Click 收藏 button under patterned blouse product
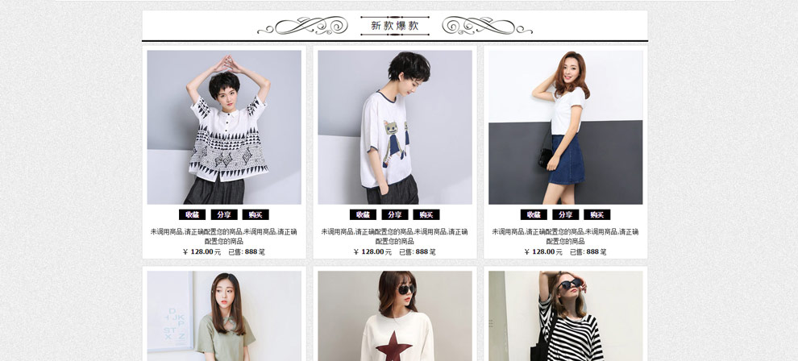Image resolution: width=798 pixels, height=361 pixels. click(192, 214)
